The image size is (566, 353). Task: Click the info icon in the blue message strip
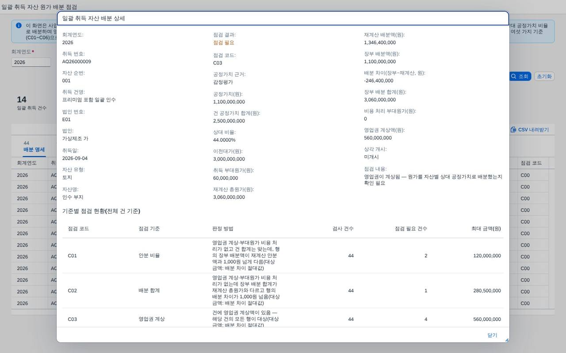pyautogui.click(x=19, y=26)
